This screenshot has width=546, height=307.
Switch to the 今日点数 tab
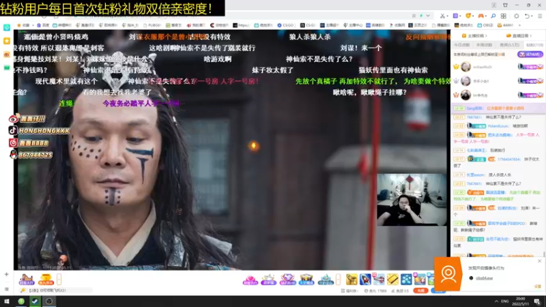462,45
